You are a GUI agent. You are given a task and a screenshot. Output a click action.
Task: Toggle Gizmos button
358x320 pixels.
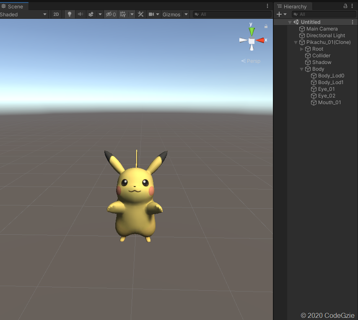[x=171, y=14]
